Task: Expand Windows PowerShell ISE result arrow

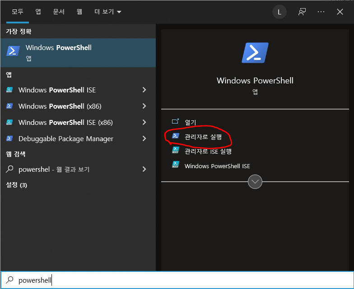Action: click(144, 90)
